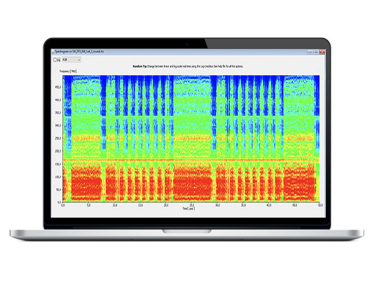The image size is (376, 282).
Task: Maximize the Spectrogram window
Action: [x=316, y=51]
